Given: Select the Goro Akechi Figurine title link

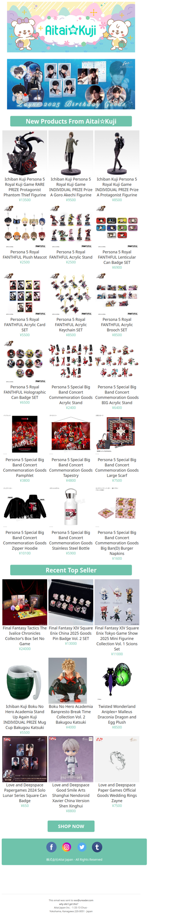Looking at the screenshot, I should pyautogui.click(x=71, y=187).
